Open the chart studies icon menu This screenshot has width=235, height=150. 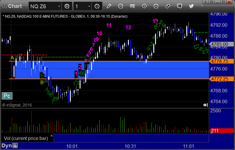coord(121,6)
